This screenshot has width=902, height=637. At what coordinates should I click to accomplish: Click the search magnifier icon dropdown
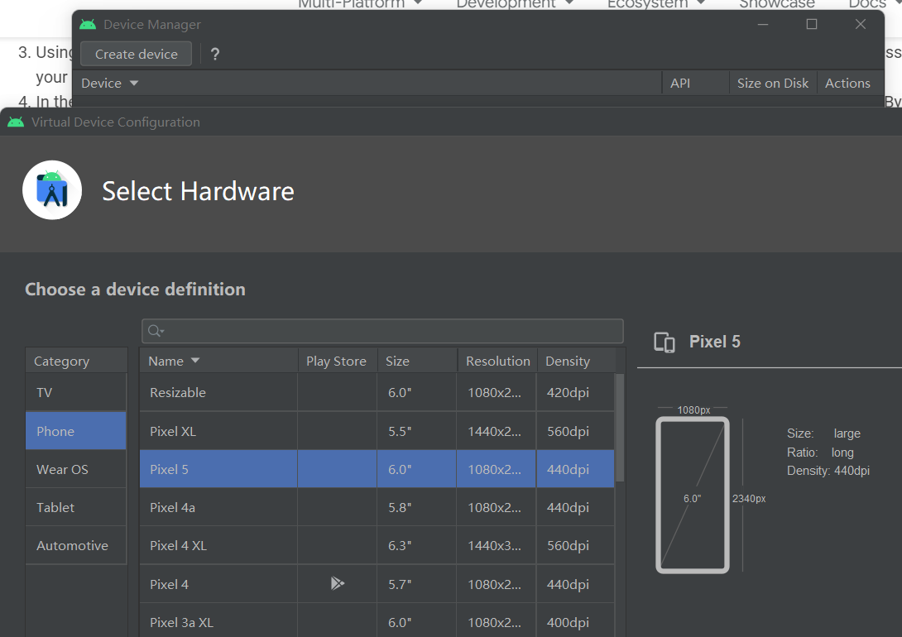156,331
